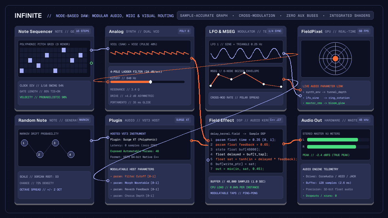Select the Note Sequencer node title
Viewport: 388px width, 218px height.
coord(35,31)
